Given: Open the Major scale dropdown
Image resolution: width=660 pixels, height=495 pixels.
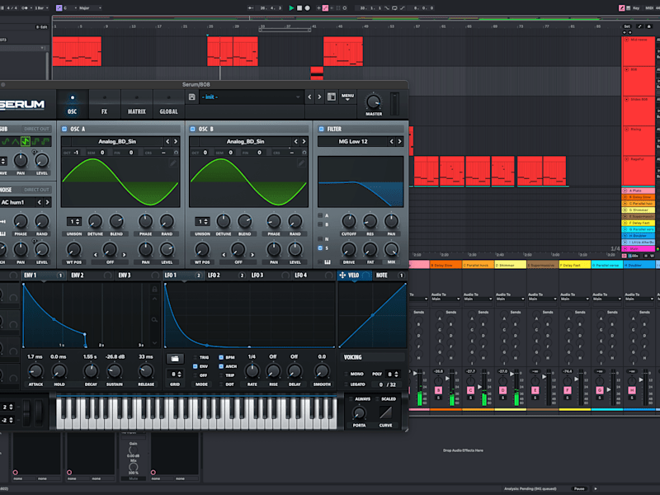Looking at the screenshot, I should pyautogui.click(x=91, y=8).
